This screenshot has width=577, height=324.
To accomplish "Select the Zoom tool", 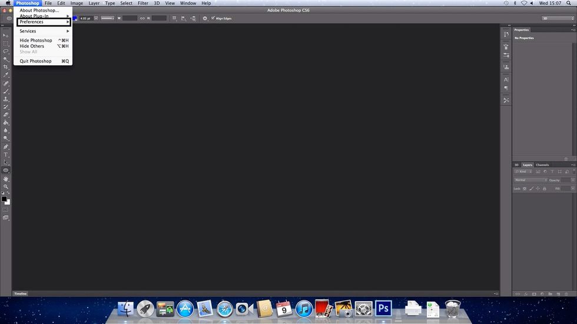I will click(x=5, y=186).
